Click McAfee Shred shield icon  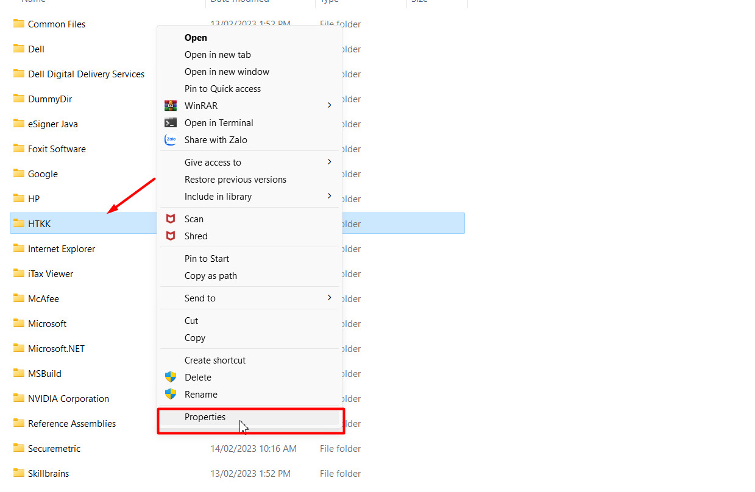click(x=171, y=236)
